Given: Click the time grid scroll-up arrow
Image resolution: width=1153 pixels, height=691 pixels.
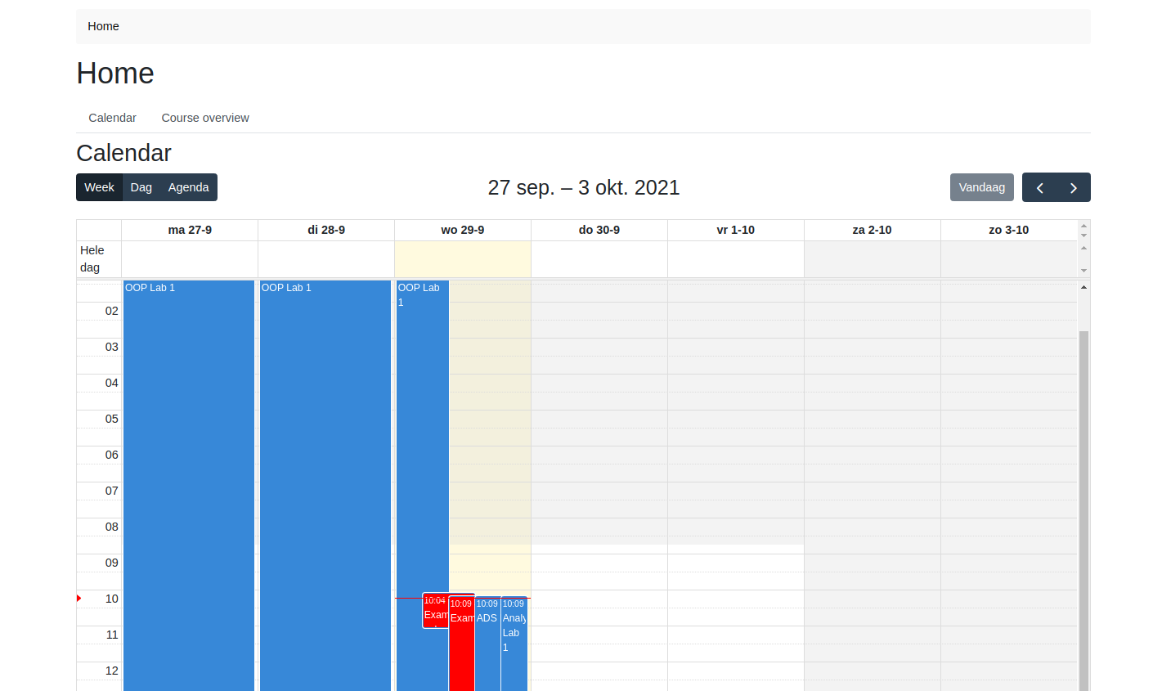Looking at the screenshot, I should click(1083, 287).
